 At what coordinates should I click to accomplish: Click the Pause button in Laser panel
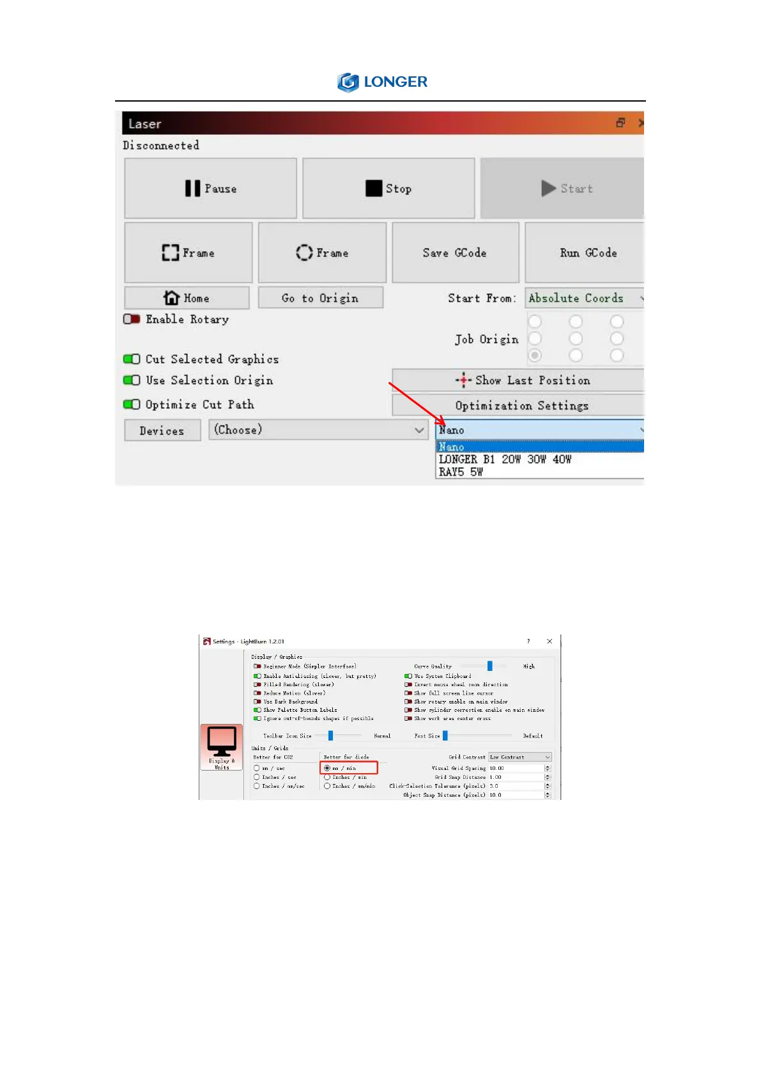coord(211,188)
